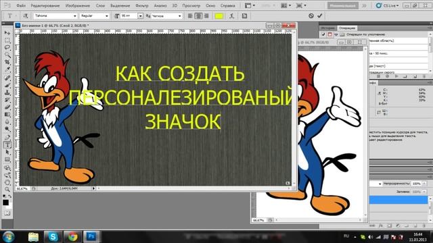This screenshot has height=243, width=433.
Task: Open the font size dropdown arrow
Action: coord(140,16)
